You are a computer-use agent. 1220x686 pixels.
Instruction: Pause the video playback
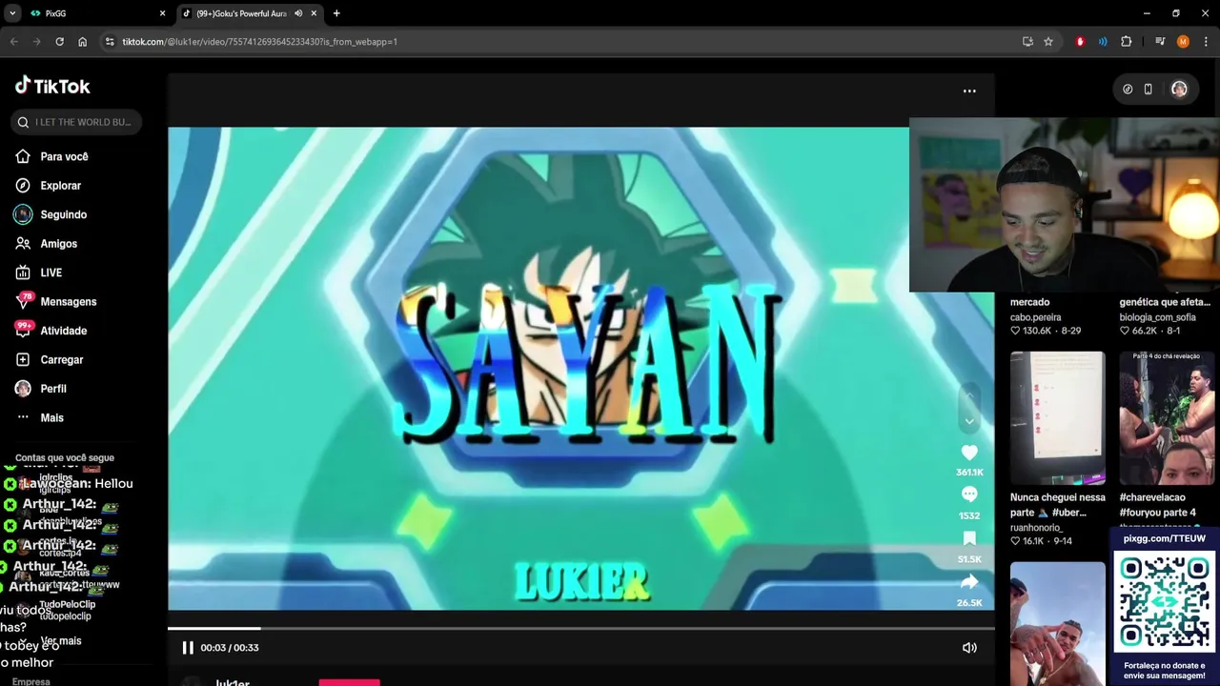click(188, 648)
